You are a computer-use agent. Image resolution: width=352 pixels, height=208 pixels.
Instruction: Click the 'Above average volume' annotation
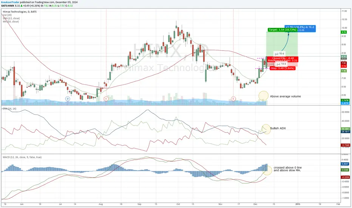pos(285,96)
